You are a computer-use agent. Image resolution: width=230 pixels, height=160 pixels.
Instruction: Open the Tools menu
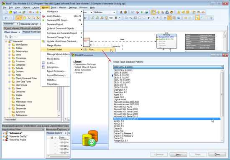[x=54, y=8]
